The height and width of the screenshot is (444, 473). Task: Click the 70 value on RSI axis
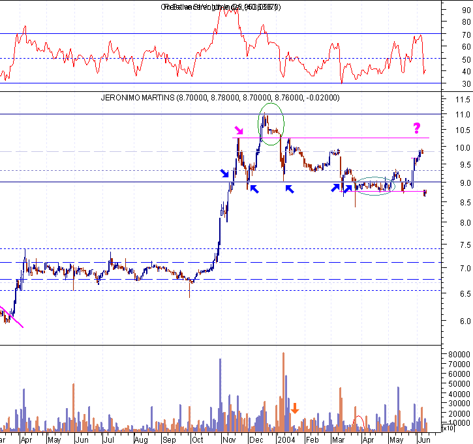coord(466,35)
